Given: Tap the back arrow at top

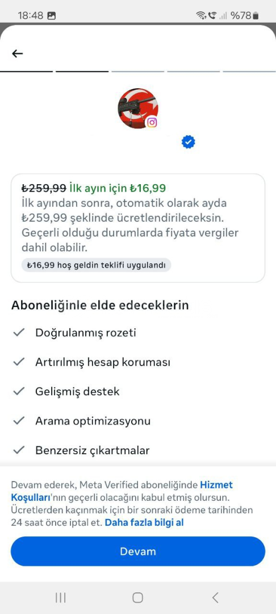Looking at the screenshot, I should (18, 53).
